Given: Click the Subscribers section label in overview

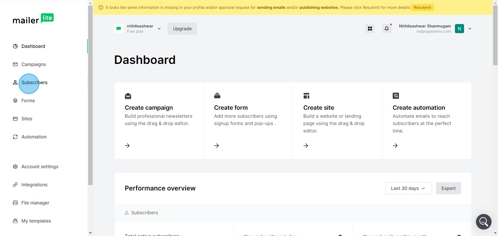Looking at the screenshot, I should 144,213.
